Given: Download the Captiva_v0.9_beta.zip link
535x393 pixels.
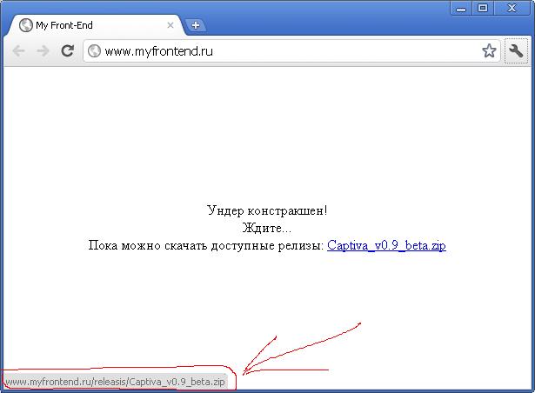Looking at the screenshot, I should (386, 245).
